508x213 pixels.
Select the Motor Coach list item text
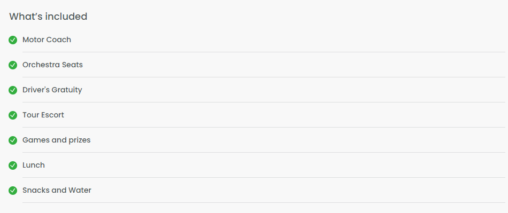[47, 40]
